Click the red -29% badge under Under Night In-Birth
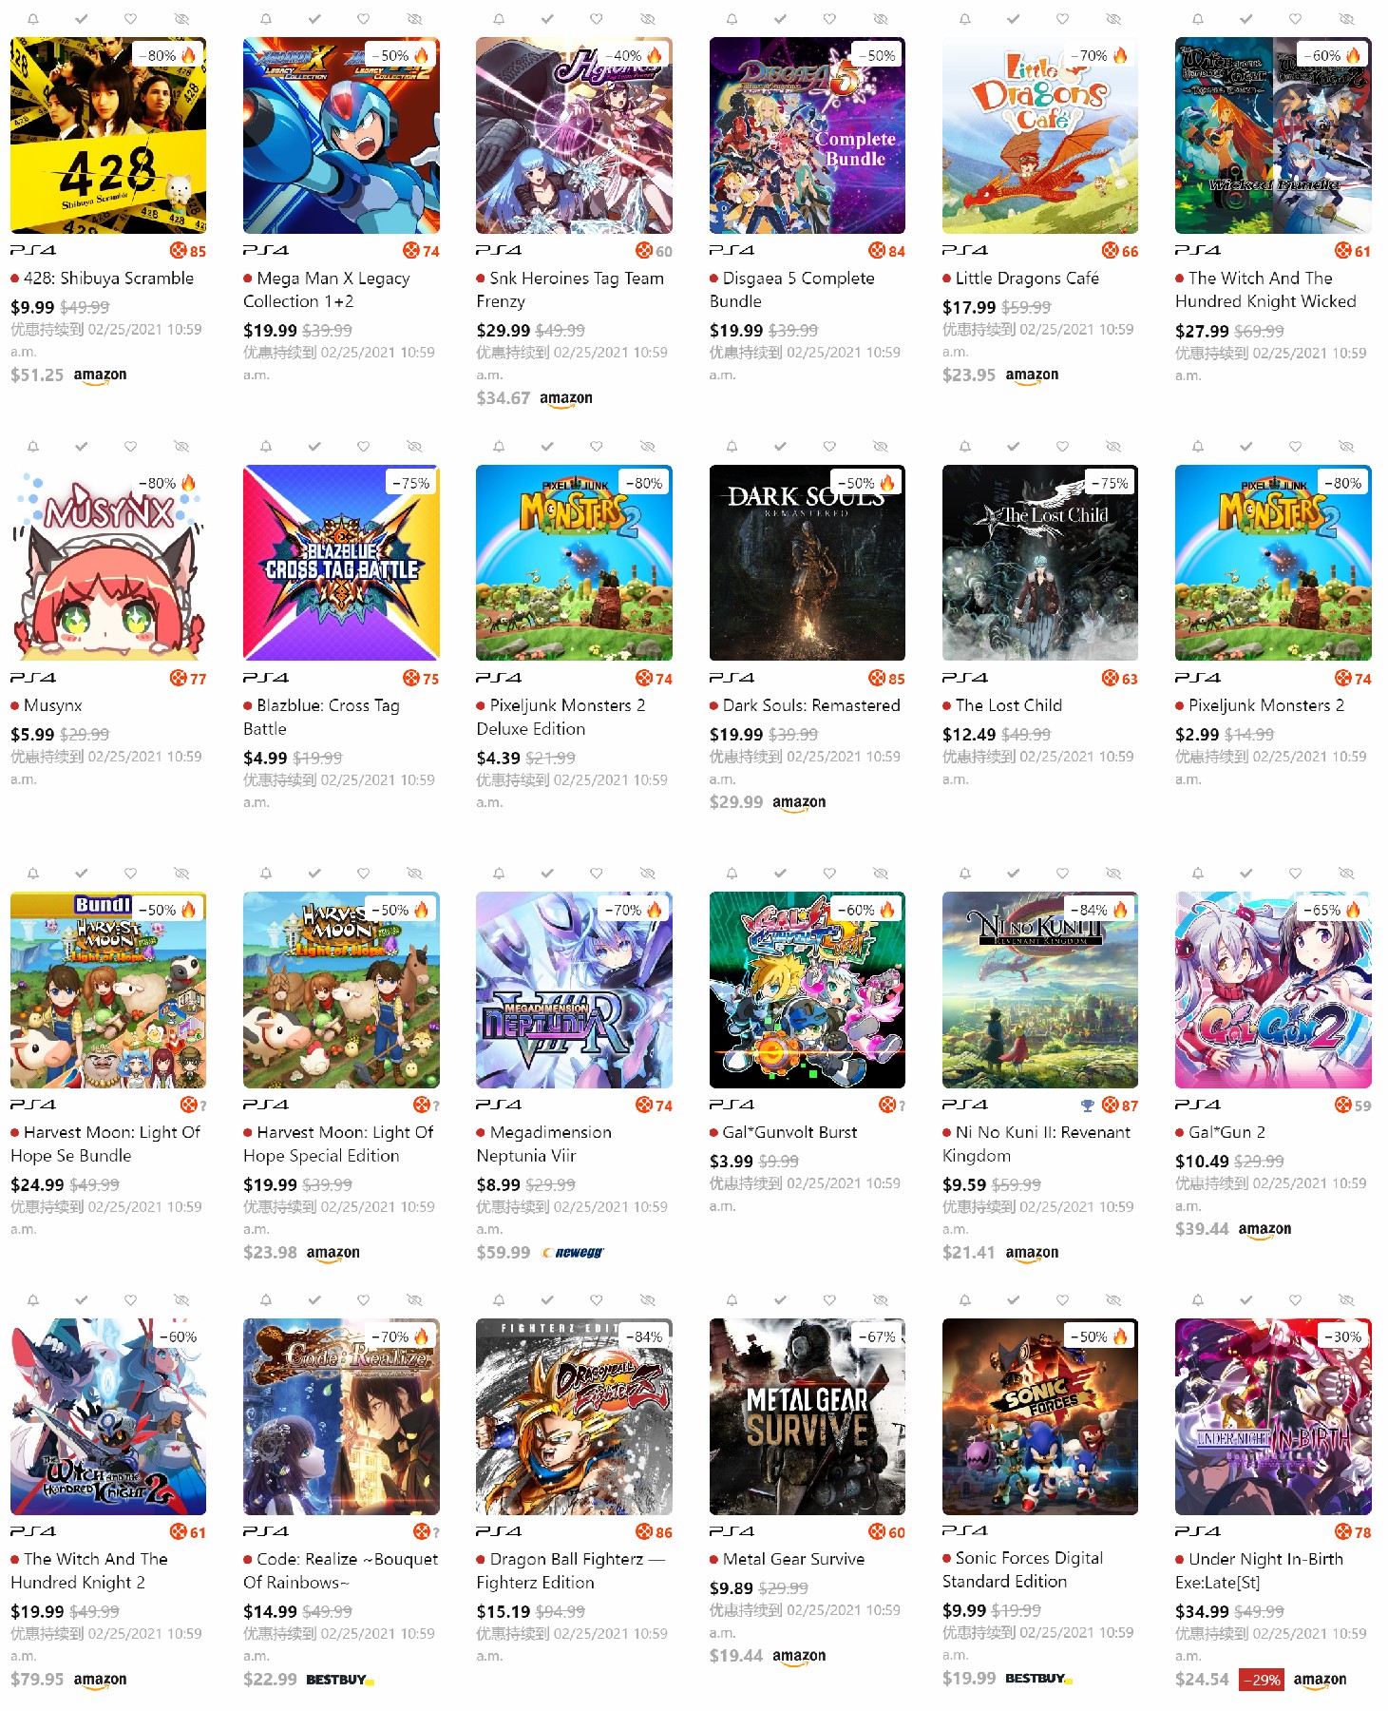1388x1711 pixels. pos(1262,1680)
